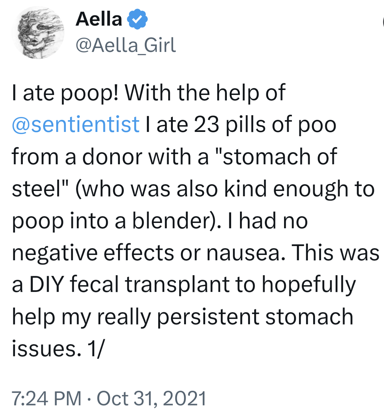Click the 7:24 PM timestamp
This screenshot has height=415, width=384.
tap(46, 398)
